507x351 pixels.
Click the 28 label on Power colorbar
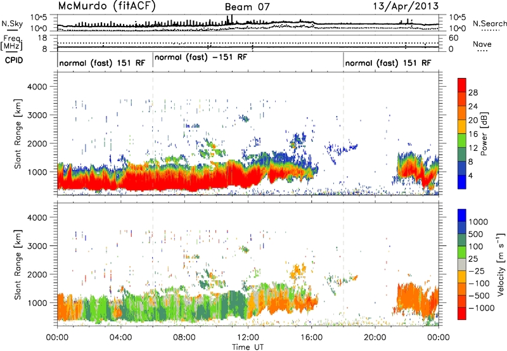473,93
